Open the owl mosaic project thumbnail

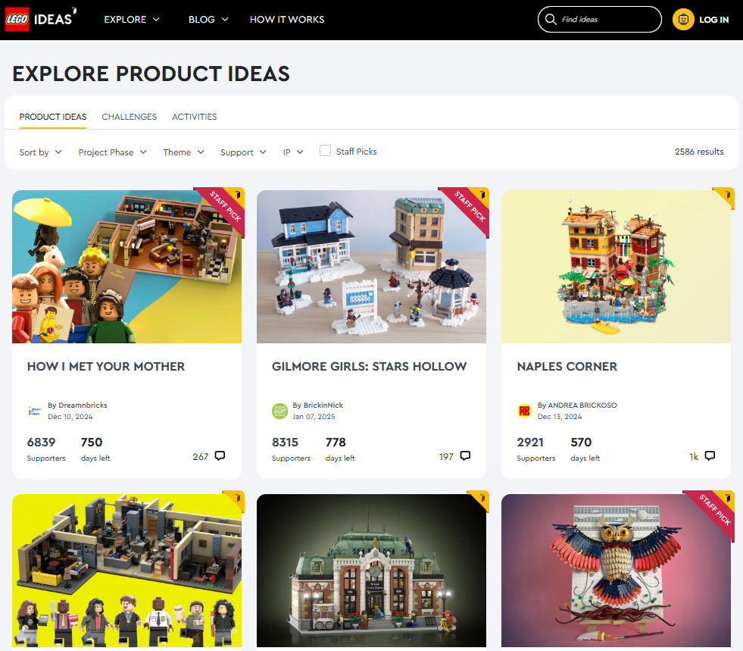pos(616,571)
